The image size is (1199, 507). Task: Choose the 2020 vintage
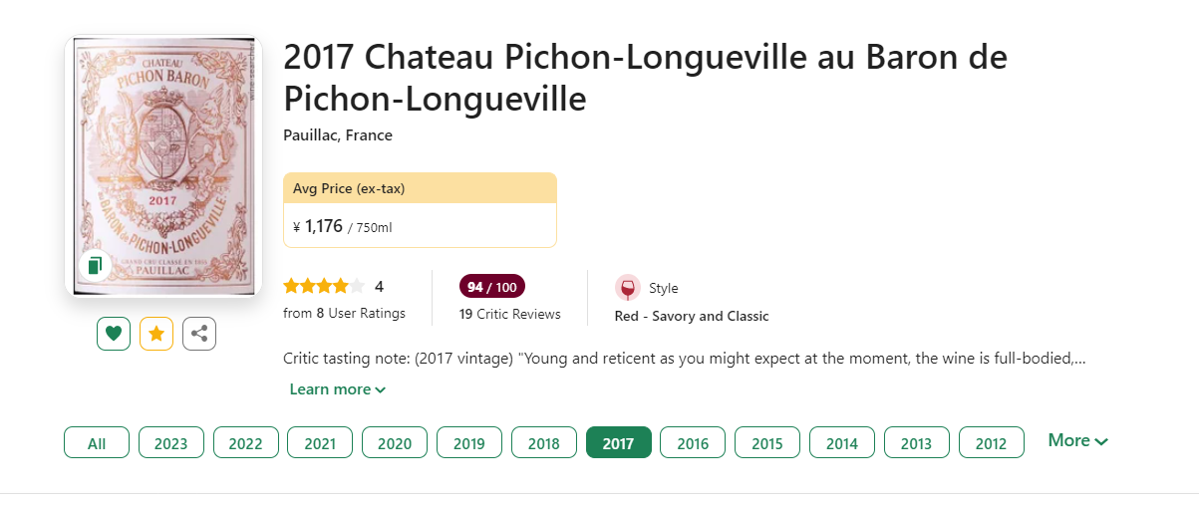tap(395, 443)
